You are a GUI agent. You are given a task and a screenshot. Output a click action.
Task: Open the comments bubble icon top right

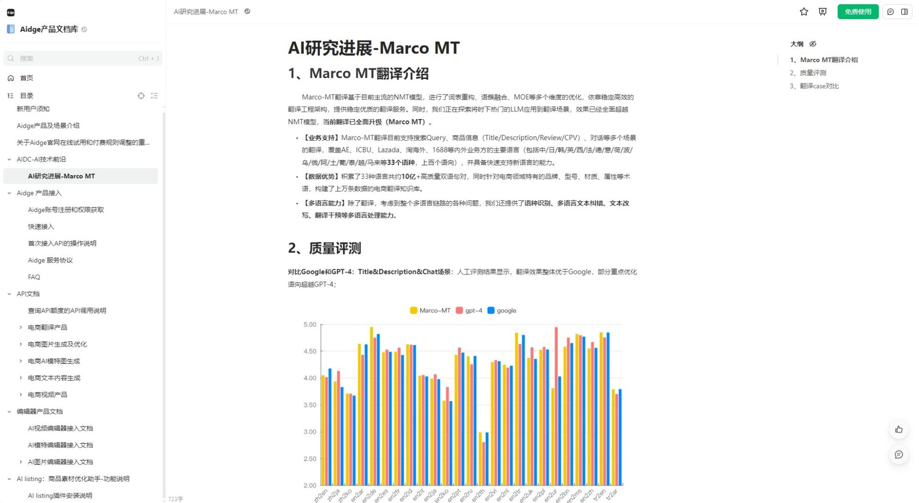click(890, 11)
